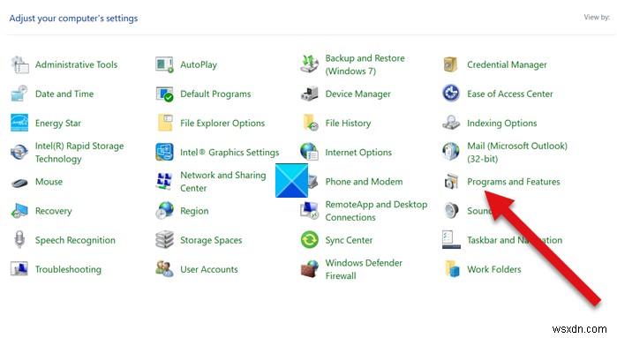
Task: Open the Programs and Features icon
Action: (451, 182)
